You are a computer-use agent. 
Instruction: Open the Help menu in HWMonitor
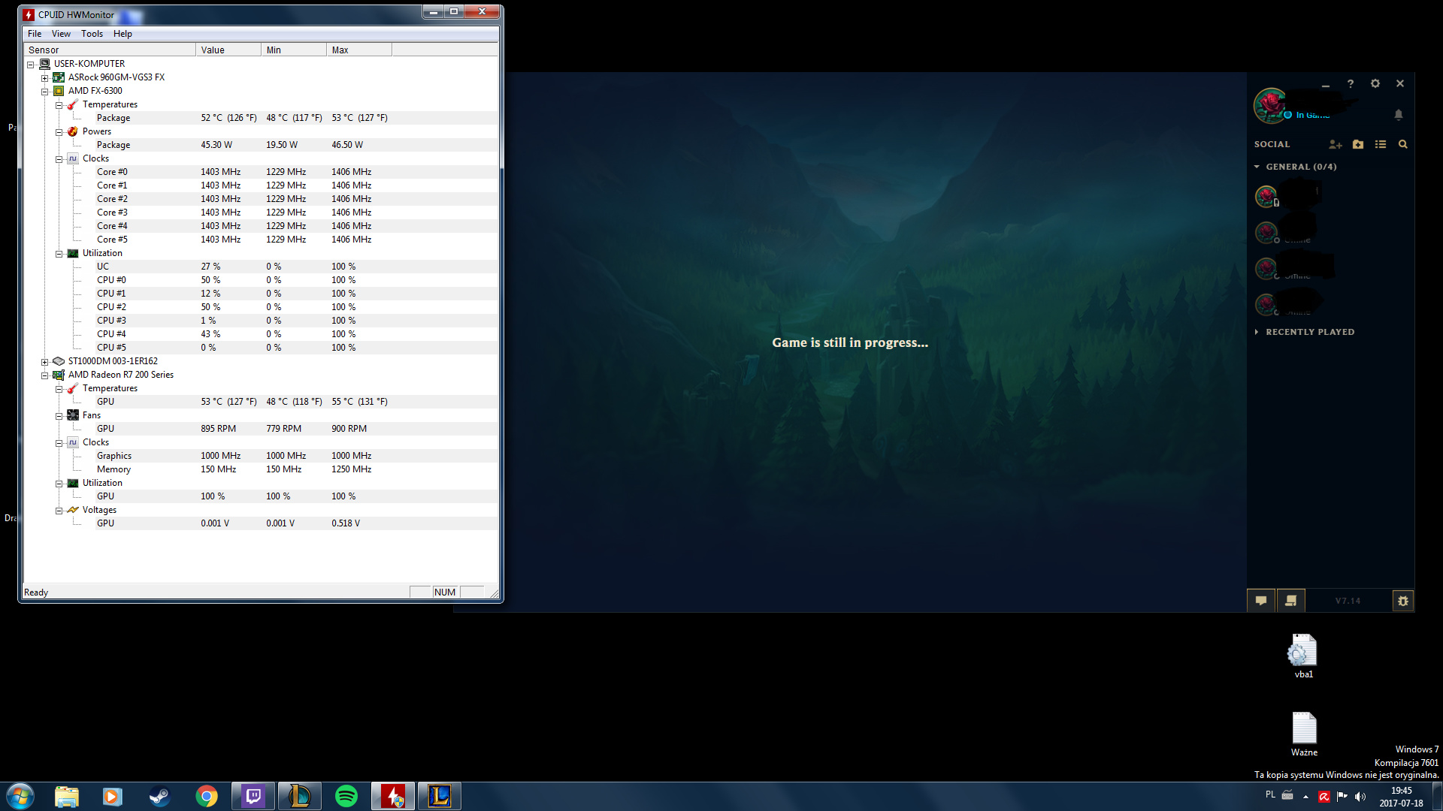123,34
